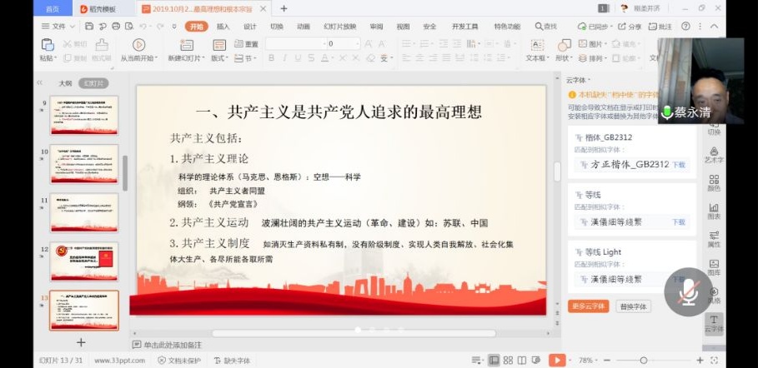This screenshot has width=758, height=368.
Task: Select slide 10 thumbnail in slide panel
Action: (84, 163)
